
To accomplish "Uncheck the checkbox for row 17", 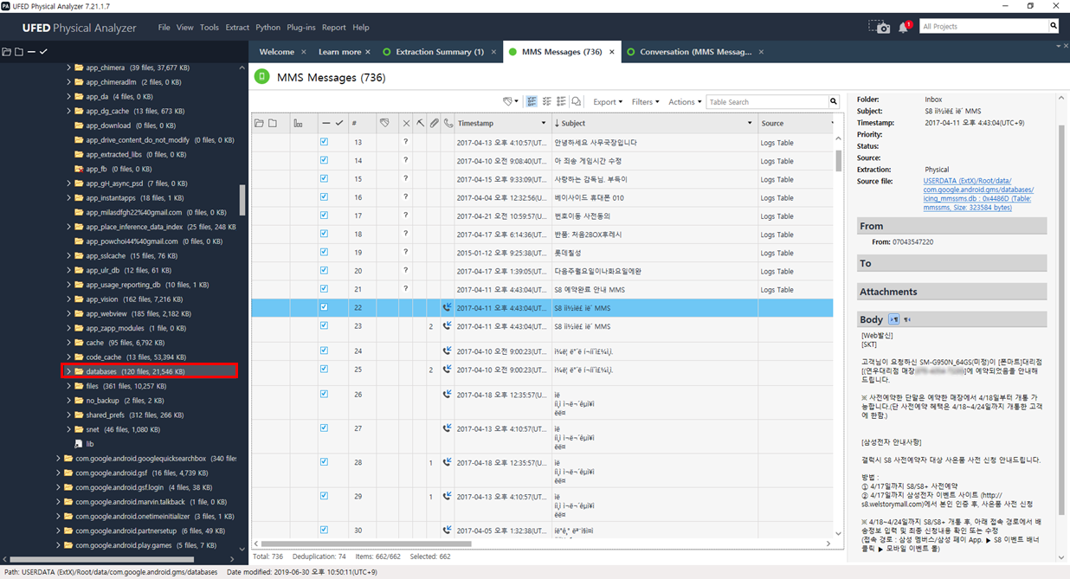I will click(x=324, y=216).
